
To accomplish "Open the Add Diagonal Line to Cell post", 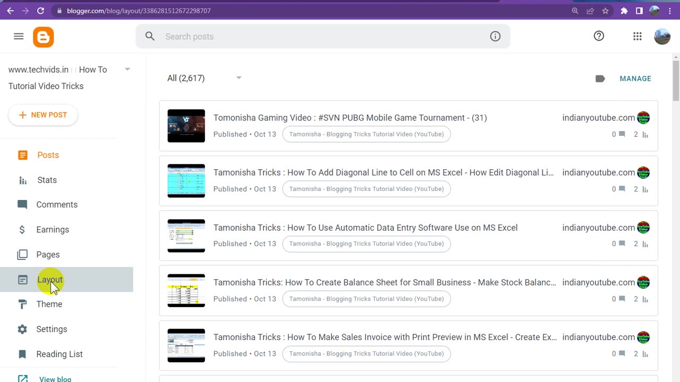I will (x=383, y=172).
